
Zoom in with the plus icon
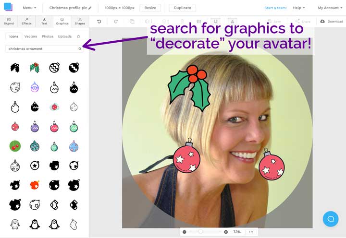226,232
